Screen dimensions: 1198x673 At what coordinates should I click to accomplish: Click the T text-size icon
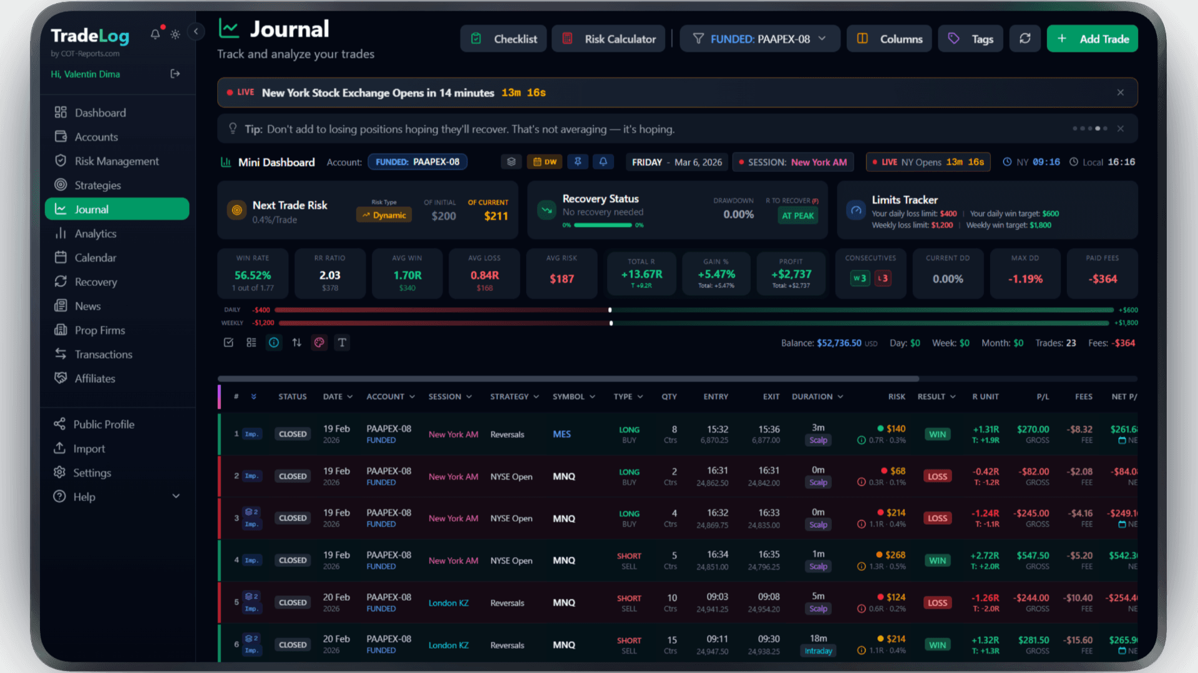pyautogui.click(x=341, y=342)
